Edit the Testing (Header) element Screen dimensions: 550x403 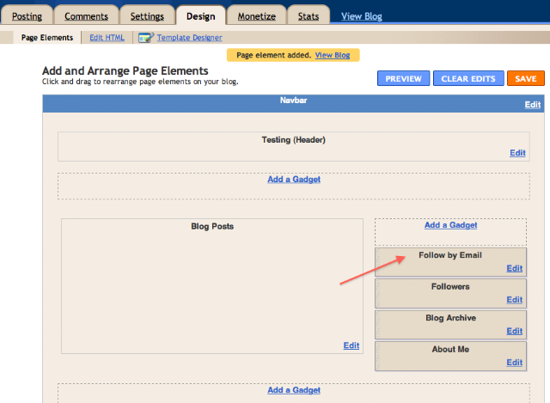click(x=517, y=153)
